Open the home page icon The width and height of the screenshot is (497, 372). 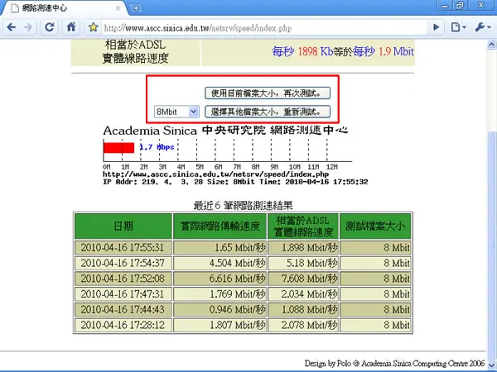[71, 27]
